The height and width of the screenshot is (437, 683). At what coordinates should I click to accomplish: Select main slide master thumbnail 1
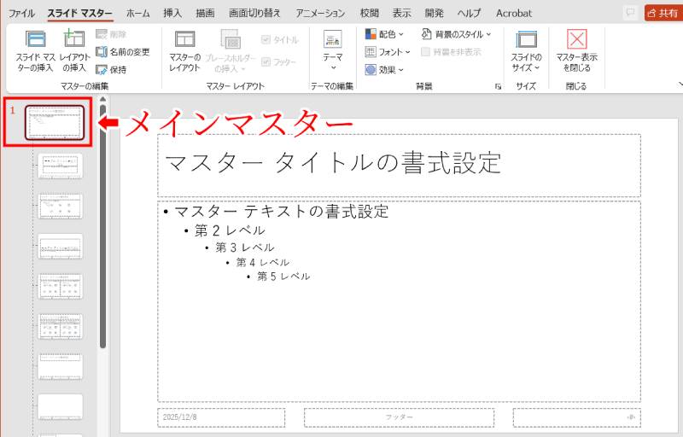click(55, 122)
